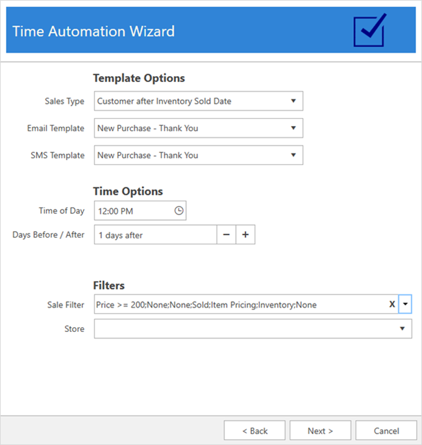Open the clock picker for Time of Day
This screenshot has height=445, width=422.
pos(179,210)
